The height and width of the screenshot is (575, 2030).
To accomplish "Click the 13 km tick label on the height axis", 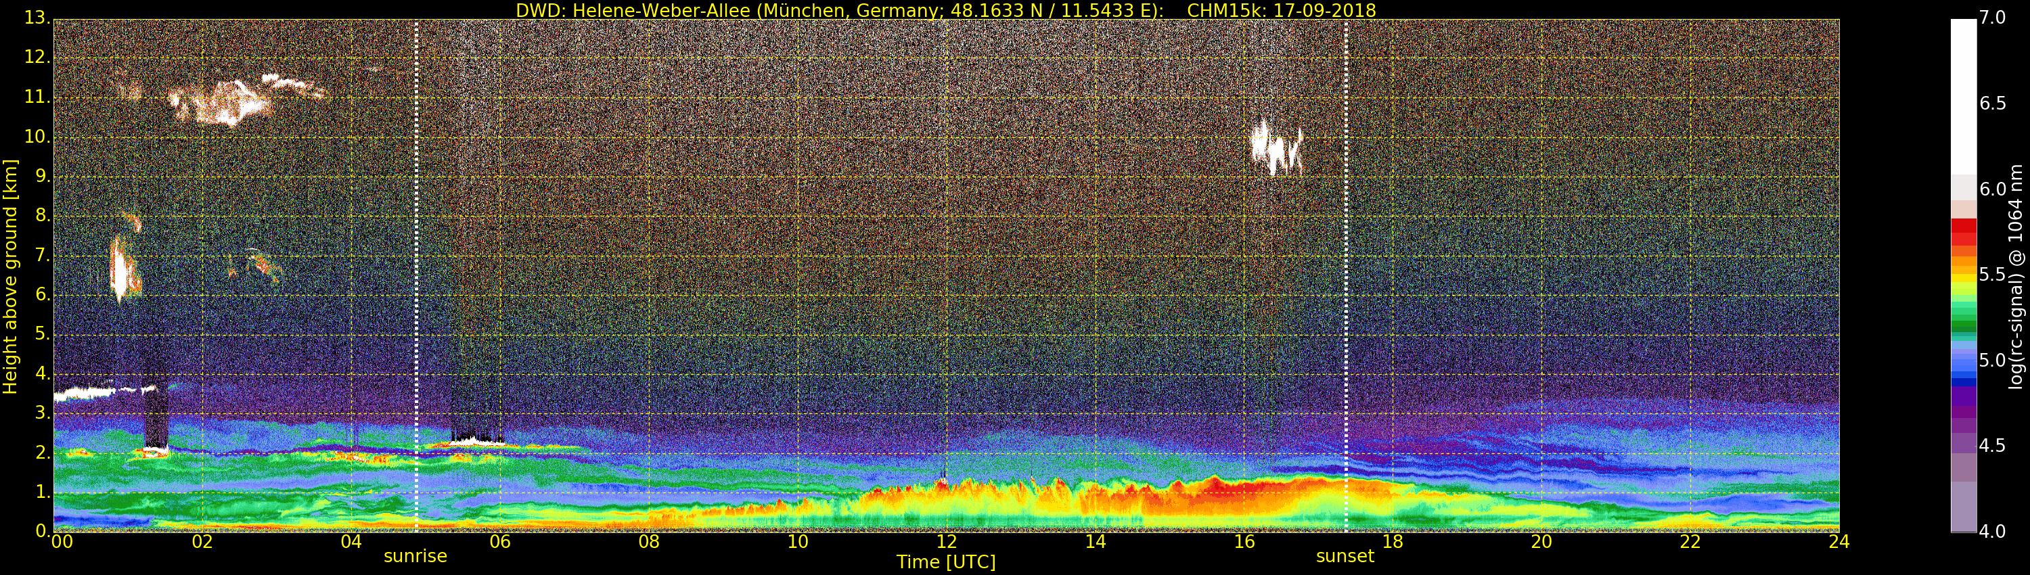I will tap(37, 18).
